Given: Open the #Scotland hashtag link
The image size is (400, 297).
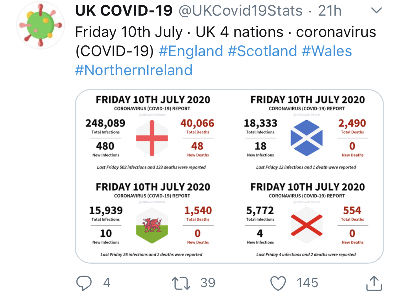Looking at the screenshot, I should [262, 51].
